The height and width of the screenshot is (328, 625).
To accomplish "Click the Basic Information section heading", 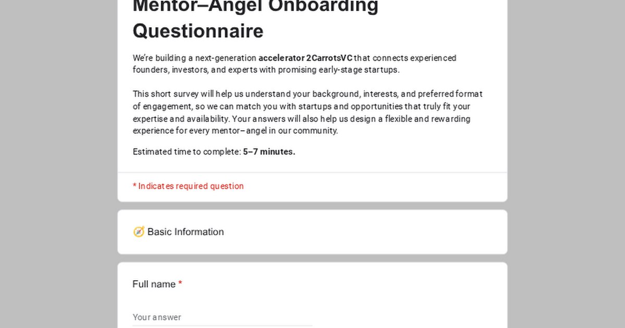I will [185, 232].
